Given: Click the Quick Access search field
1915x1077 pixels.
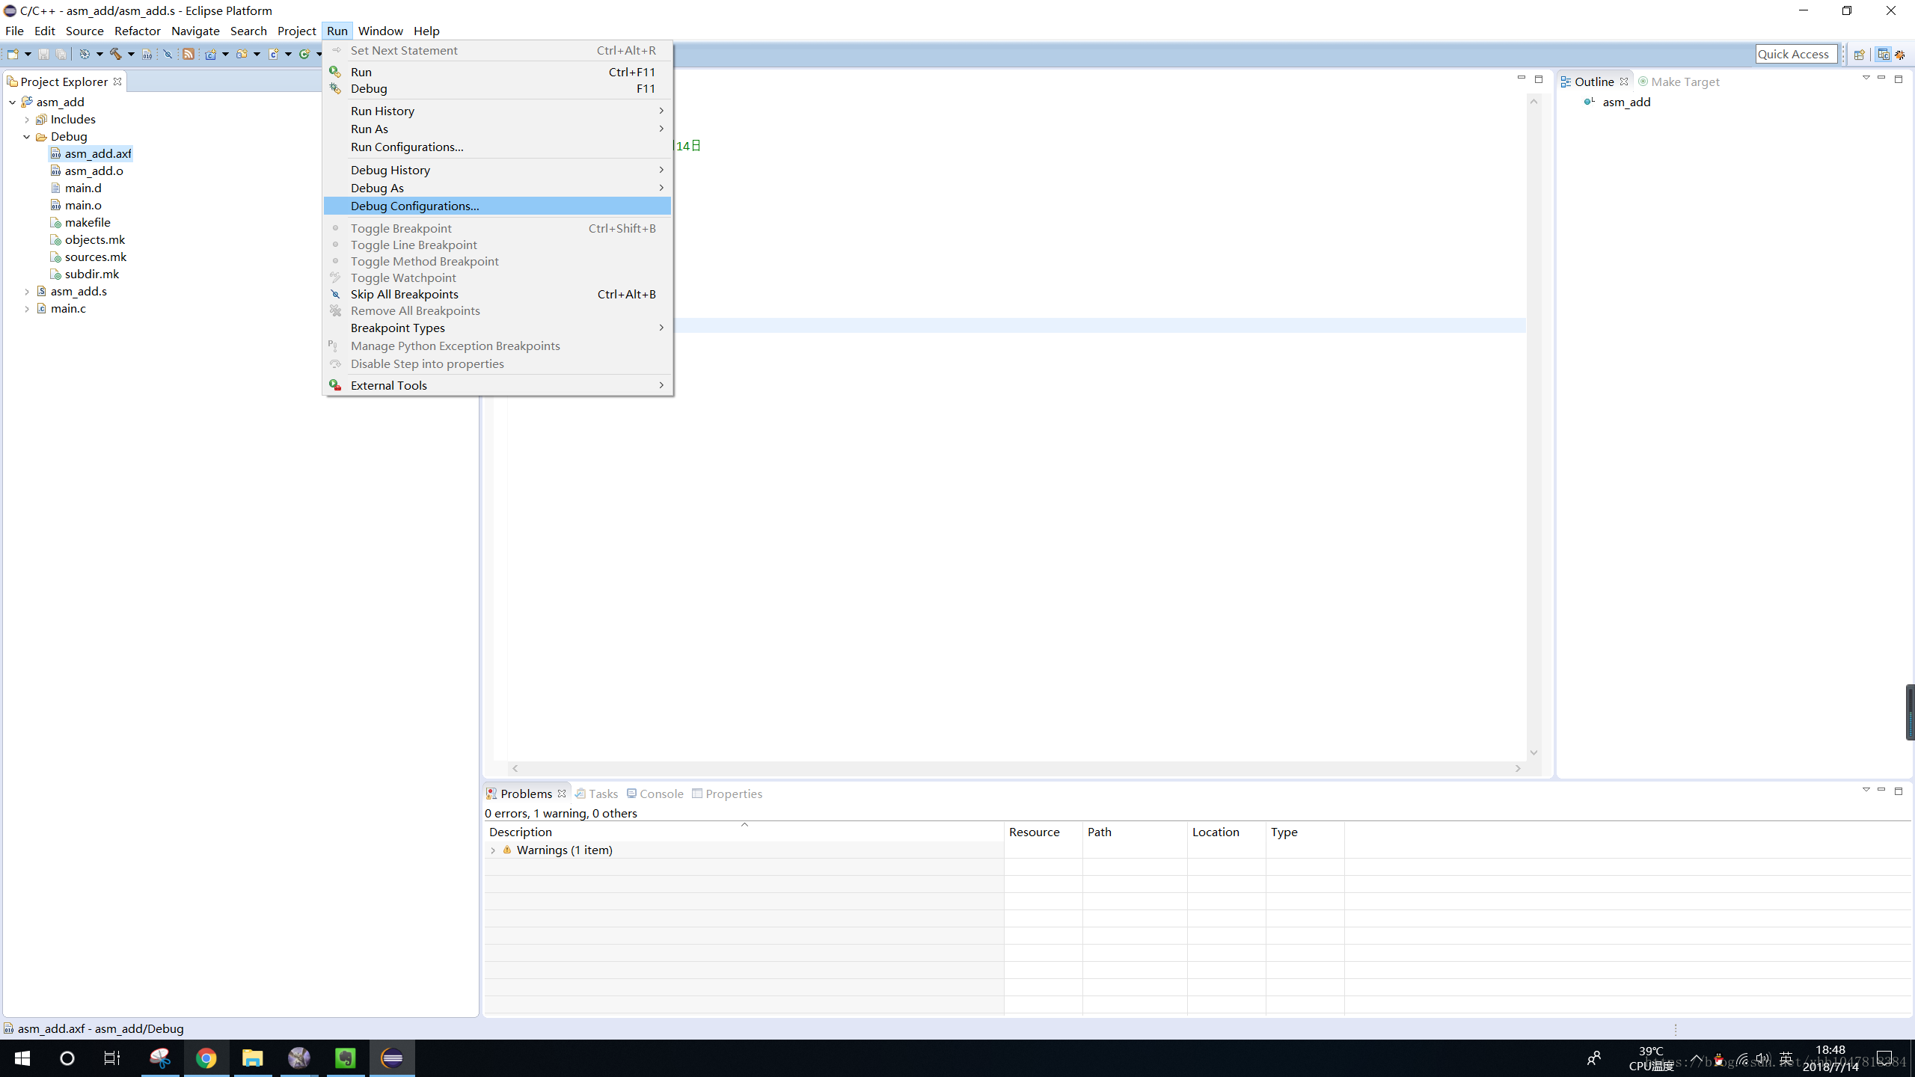Looking at the screenshot, I should pyautogui.click(x=1793, y=54).
